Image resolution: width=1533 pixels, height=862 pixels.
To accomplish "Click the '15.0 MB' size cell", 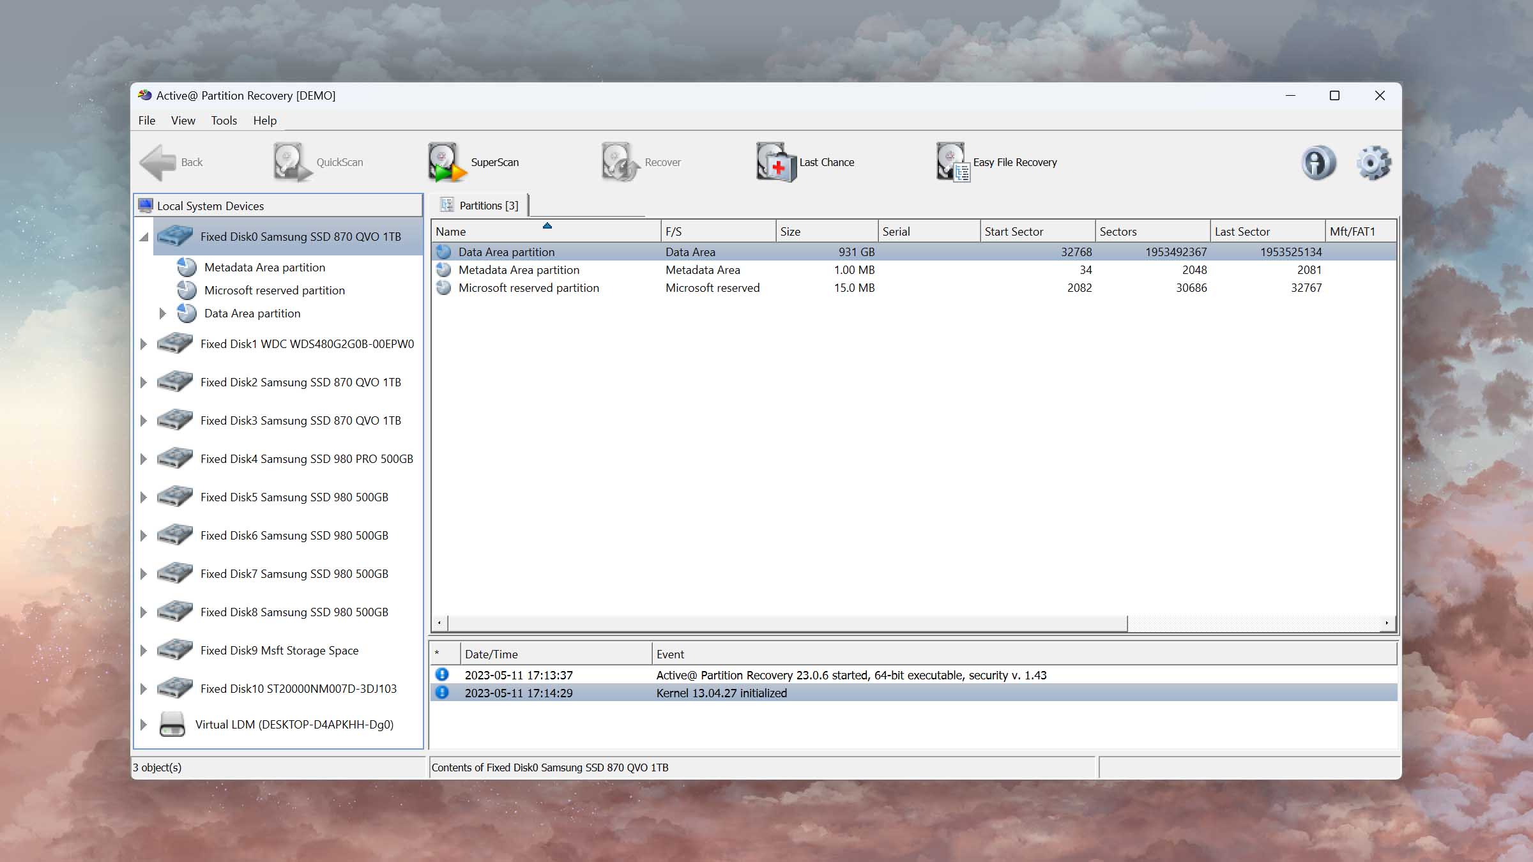I will pos(854,287).
